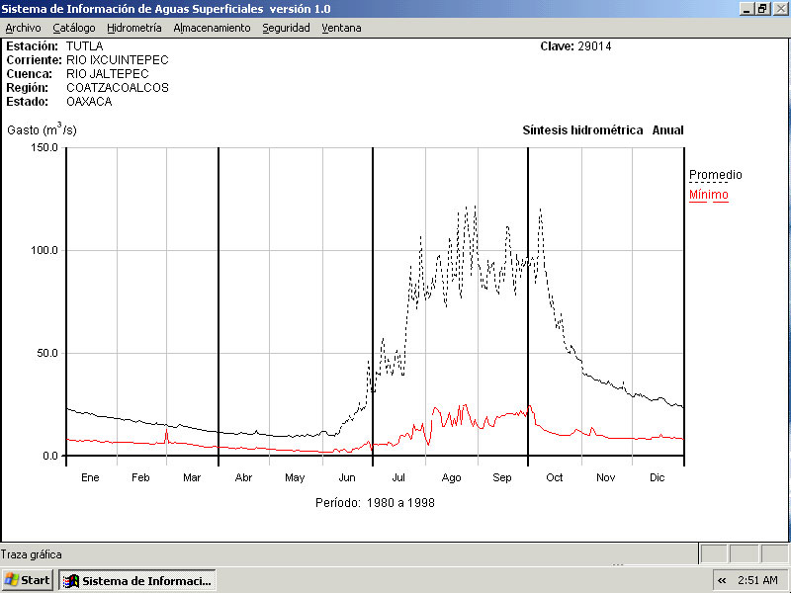Expand the Almacenamiento menu
The image size is (791, 593).
point(212,28)
